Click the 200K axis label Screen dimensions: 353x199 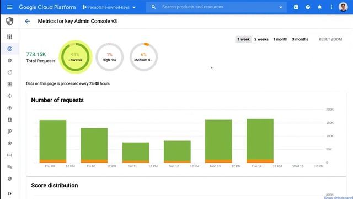point(330,109)
